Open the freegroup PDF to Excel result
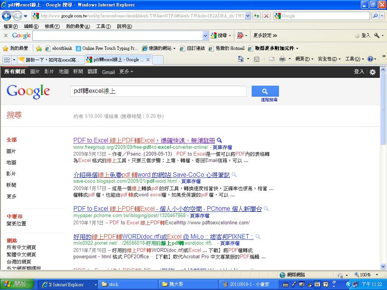Screen dimensions: 387x290 (x=144, y=140)
